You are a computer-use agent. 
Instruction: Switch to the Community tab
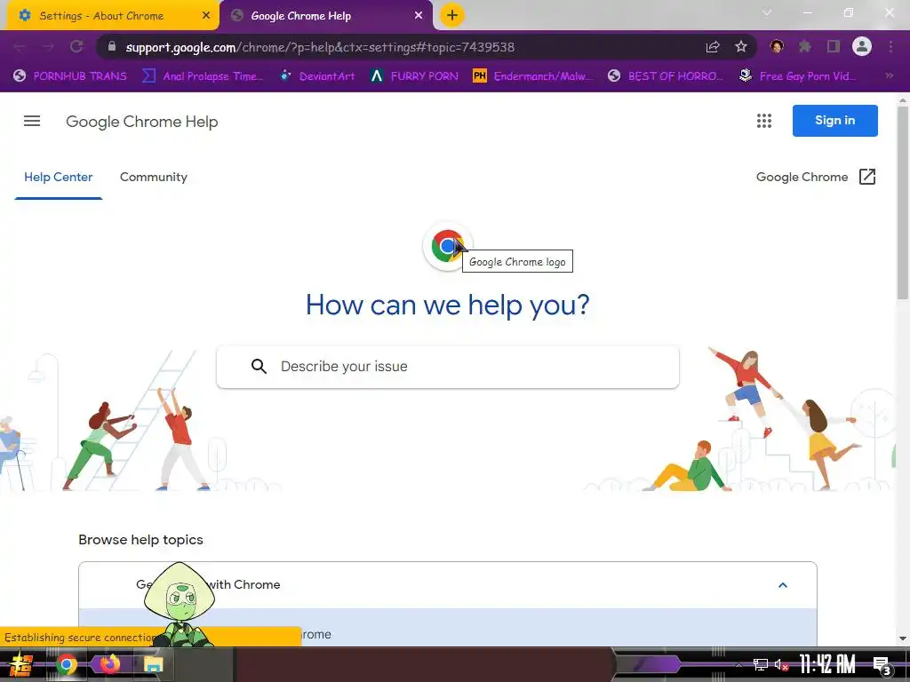(154, 178)
